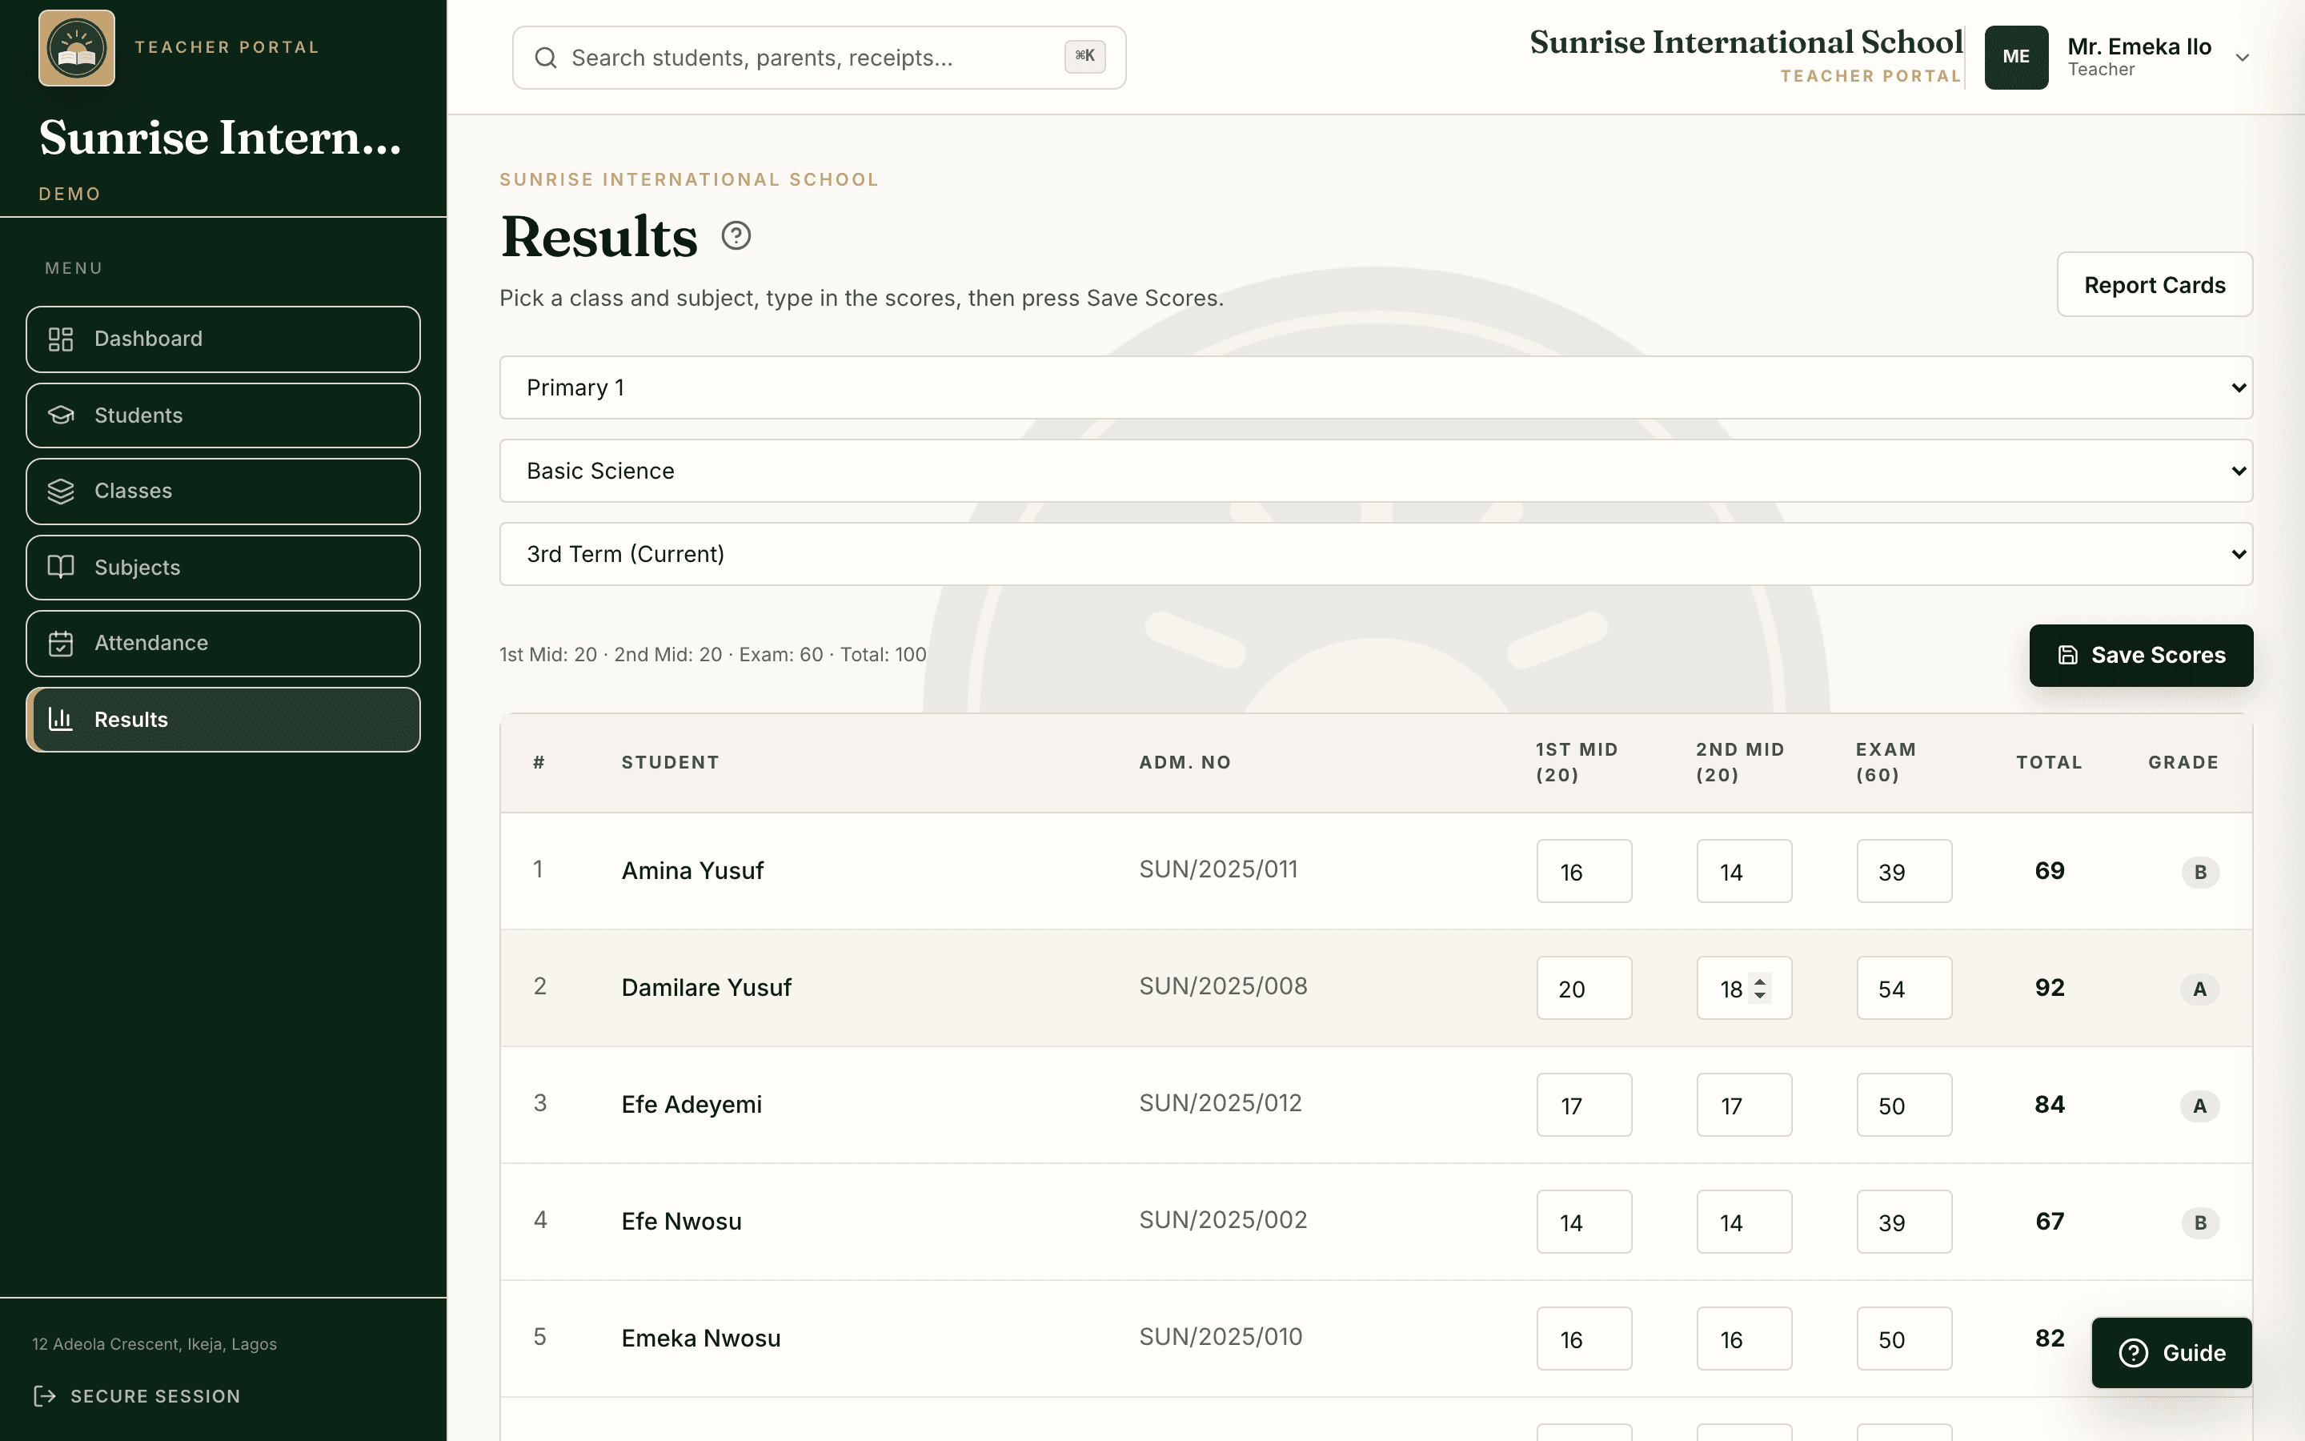Click Damilare Yusuf's grade A badge
2305x1441 pixels.
click(2200, 989)
